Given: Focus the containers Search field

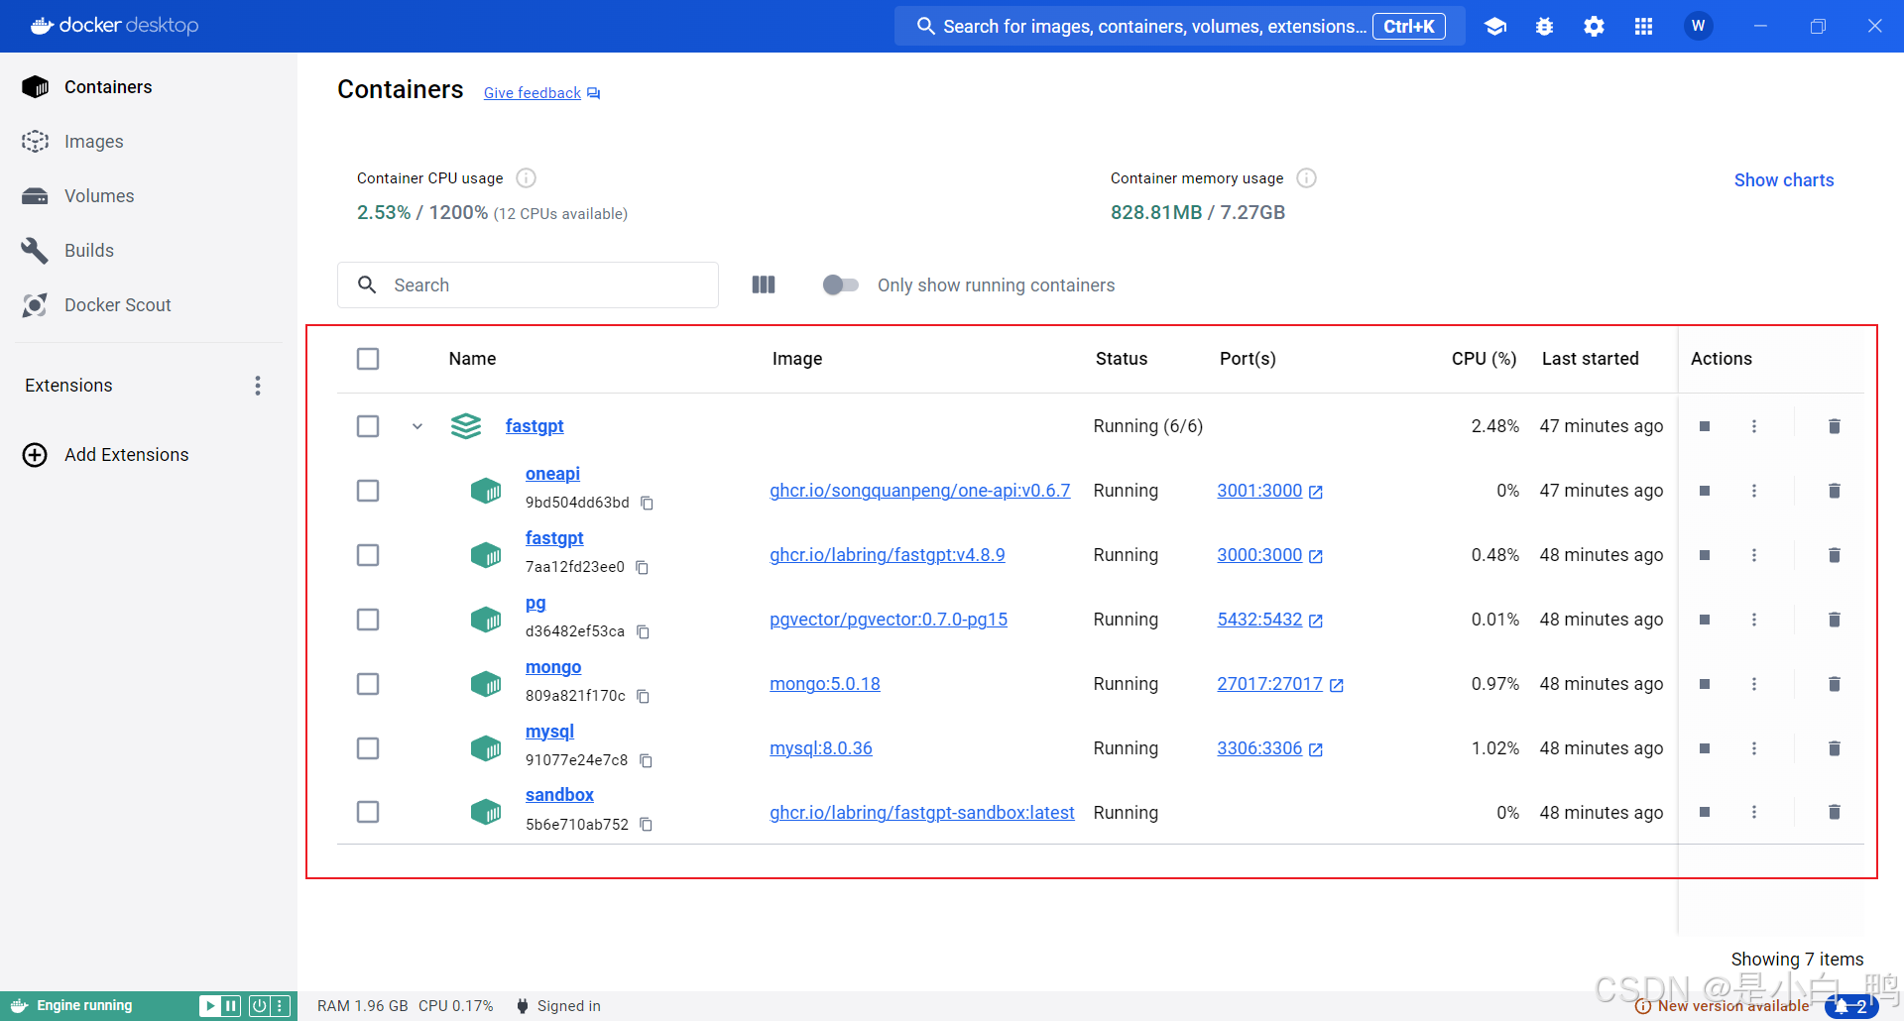Looking at the screenshot, I should point(528,284).
